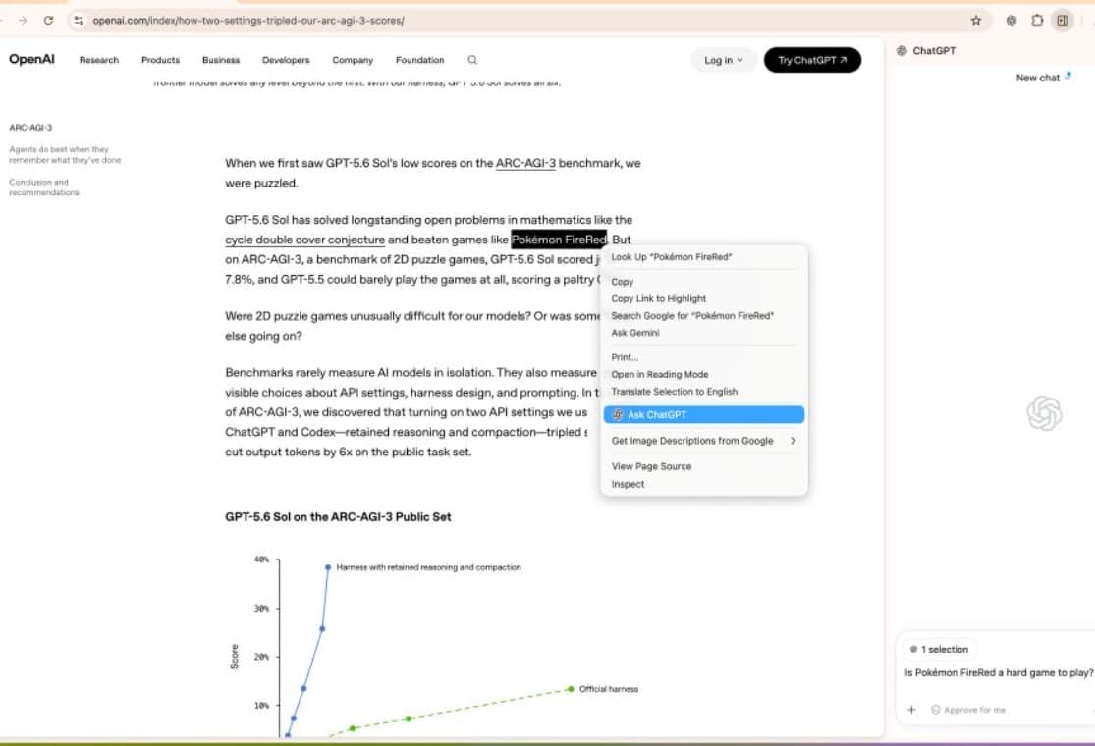Open site information icon in address bar
This screenshot has height=746, width=1095.
[79, 21]
